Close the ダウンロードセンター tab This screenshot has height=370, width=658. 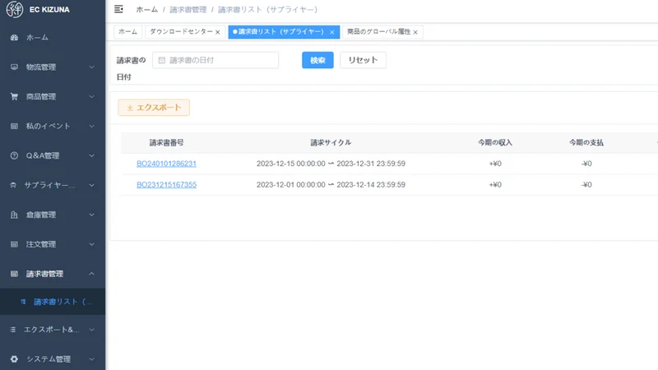coord(218,32)
